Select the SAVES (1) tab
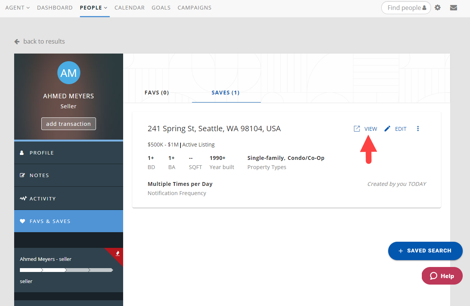 tap(226, 93)
